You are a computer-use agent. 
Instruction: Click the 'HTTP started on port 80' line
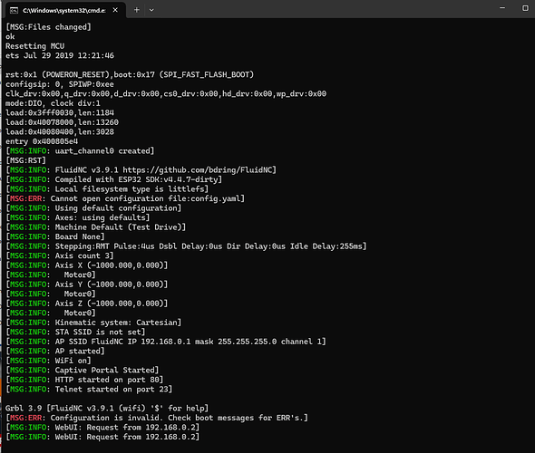(x=84, y=380)
